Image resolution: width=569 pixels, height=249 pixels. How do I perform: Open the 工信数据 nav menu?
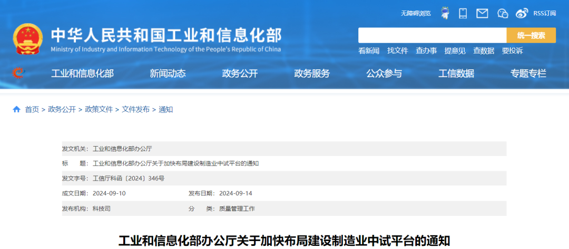click(x=456, y=74)
